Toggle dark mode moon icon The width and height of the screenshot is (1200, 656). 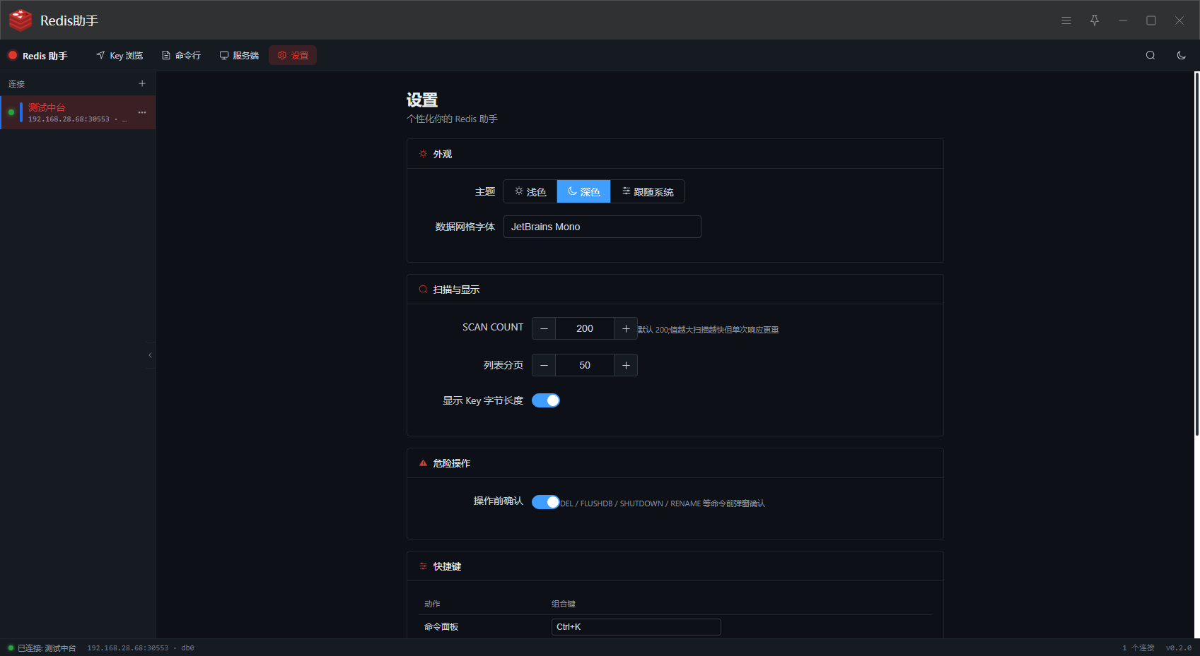[x=1181, y=55]
